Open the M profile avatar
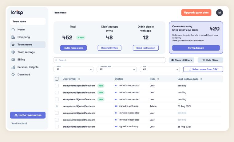 point(219,13)
